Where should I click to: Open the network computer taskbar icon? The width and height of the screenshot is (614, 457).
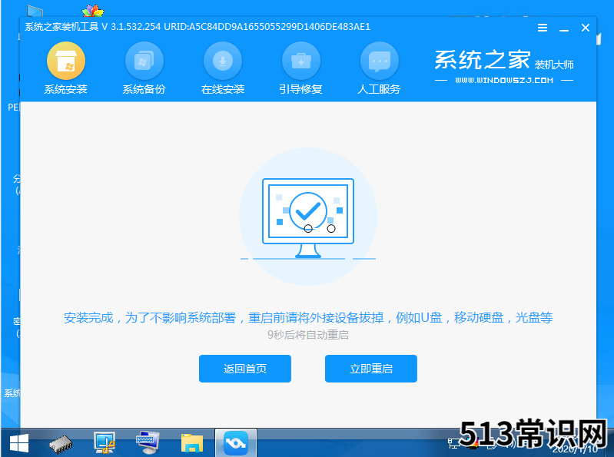tap(105, 443)
